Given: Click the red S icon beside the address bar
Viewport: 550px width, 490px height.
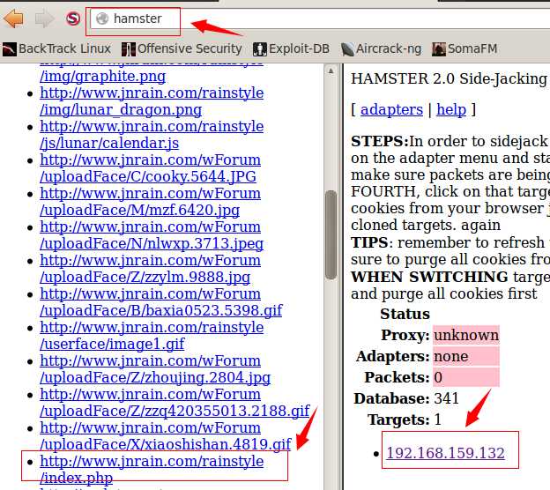Looking at the screenshot, I should click(73, 19).
